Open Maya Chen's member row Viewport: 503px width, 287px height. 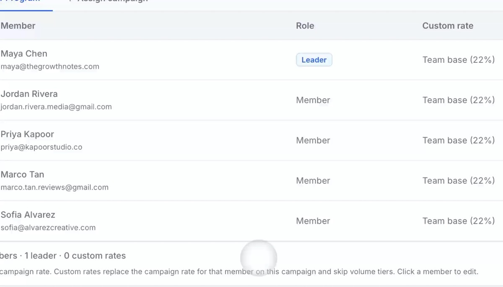point(251,60)
